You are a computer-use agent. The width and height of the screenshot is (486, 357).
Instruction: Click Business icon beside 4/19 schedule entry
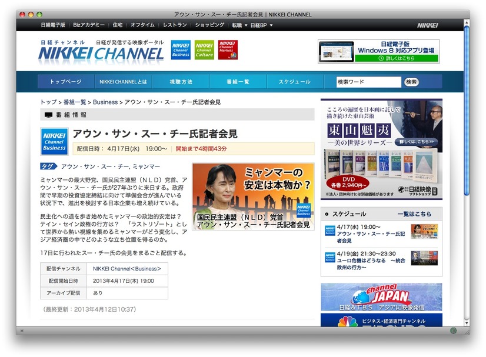329,257
